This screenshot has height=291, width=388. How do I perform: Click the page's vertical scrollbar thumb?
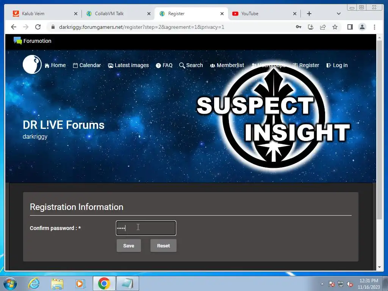tap(379, 130)
